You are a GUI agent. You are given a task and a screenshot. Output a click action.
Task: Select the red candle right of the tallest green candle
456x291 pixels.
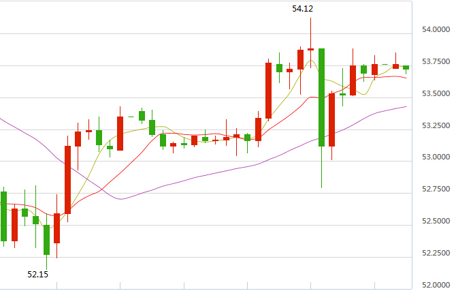pos(331,119)
